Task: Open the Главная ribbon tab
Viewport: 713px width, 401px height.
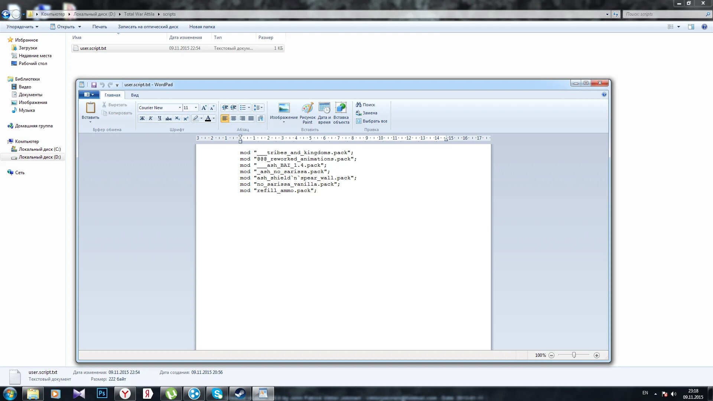Action: (x=112, y=95)
